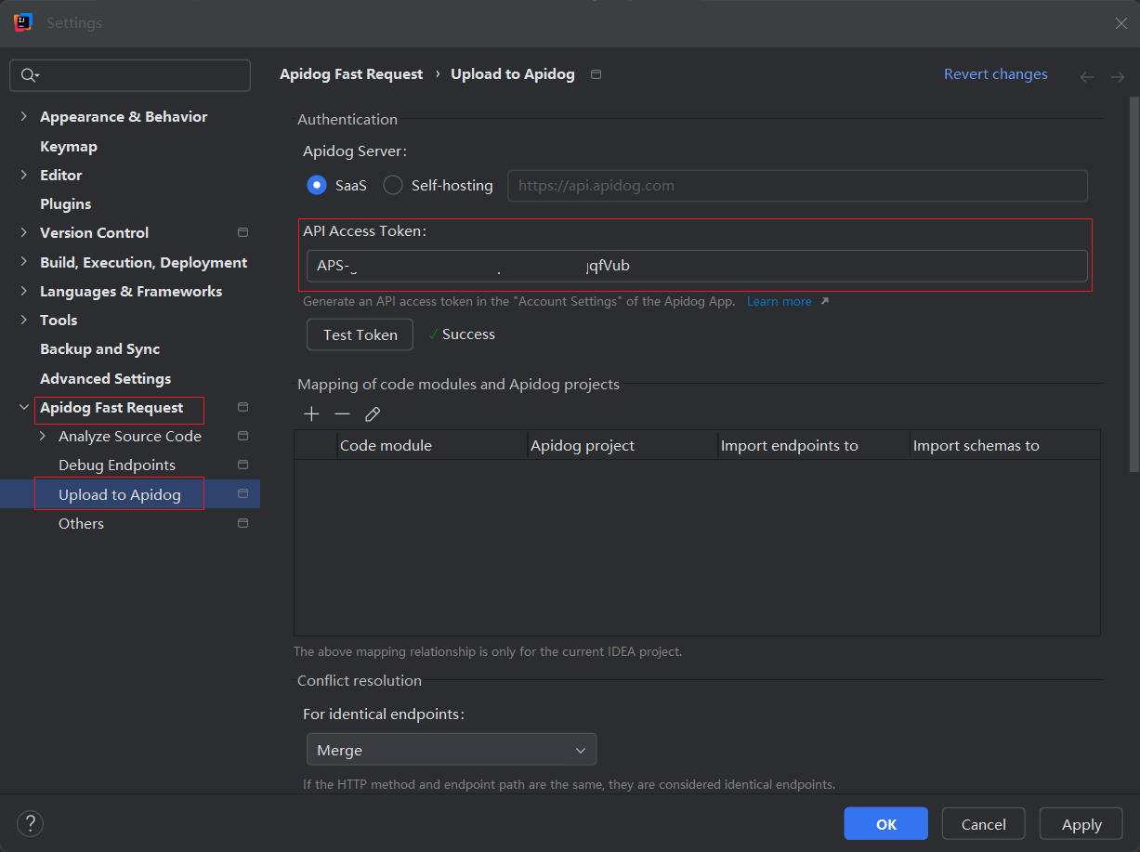This screenshot has height=852, width=1140.
Task: Remove the selected module mapping
Action: 342,414
